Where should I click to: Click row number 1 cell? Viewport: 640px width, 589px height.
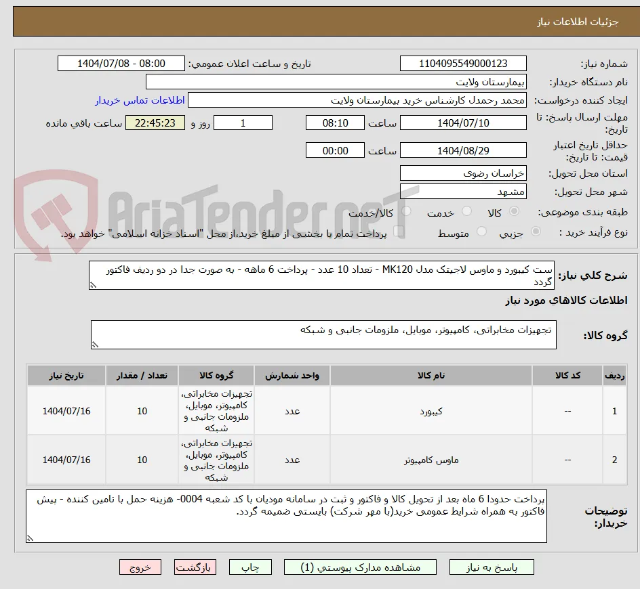coord(615,411)
